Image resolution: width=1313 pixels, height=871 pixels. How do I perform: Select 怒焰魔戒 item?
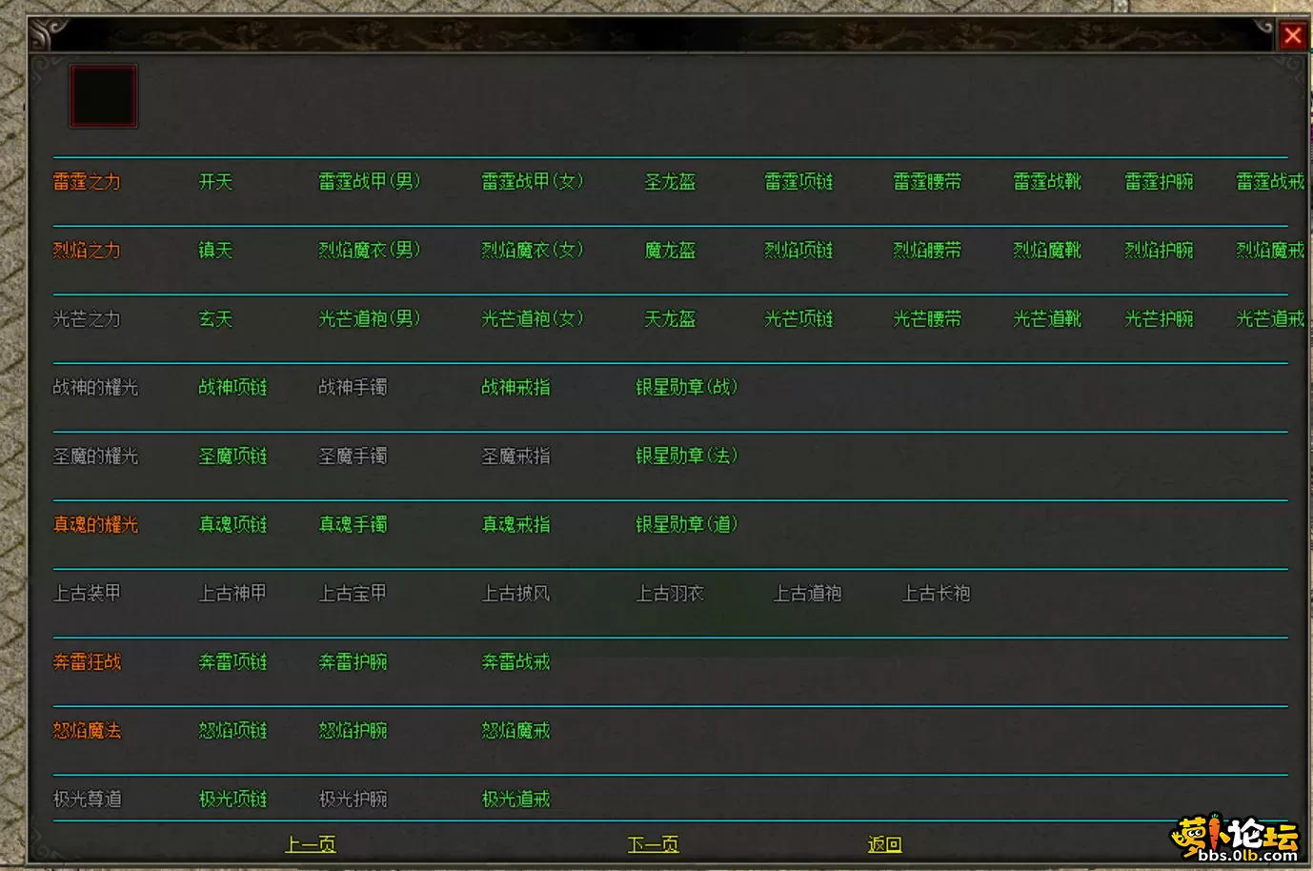pos(515,730)
